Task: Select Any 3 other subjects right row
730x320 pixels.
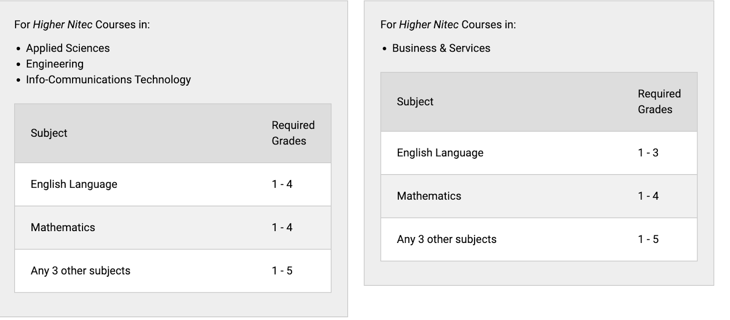Action: [539, 239]
